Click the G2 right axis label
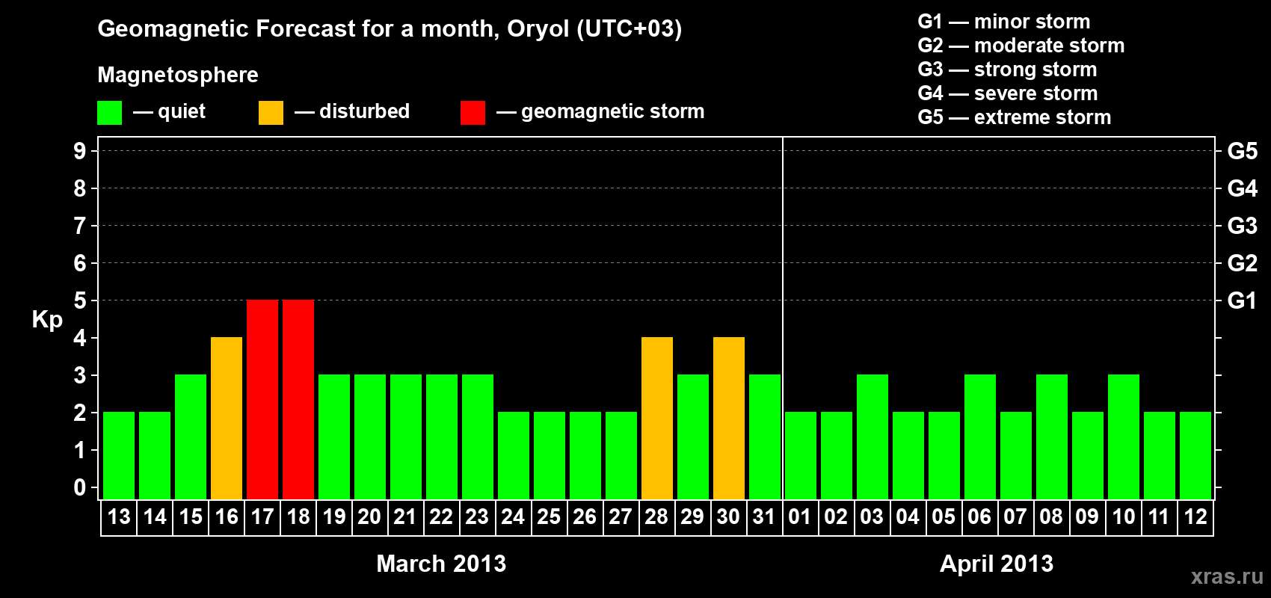This screenshot has width=1271, height=598. click(1243, 263)
